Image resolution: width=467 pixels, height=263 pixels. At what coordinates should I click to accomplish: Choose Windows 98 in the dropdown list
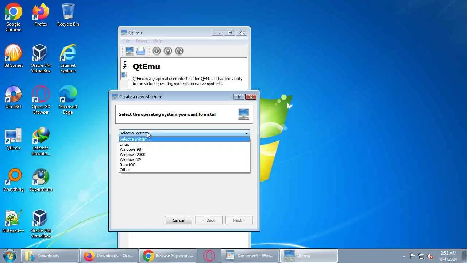[x=184, y=149]
